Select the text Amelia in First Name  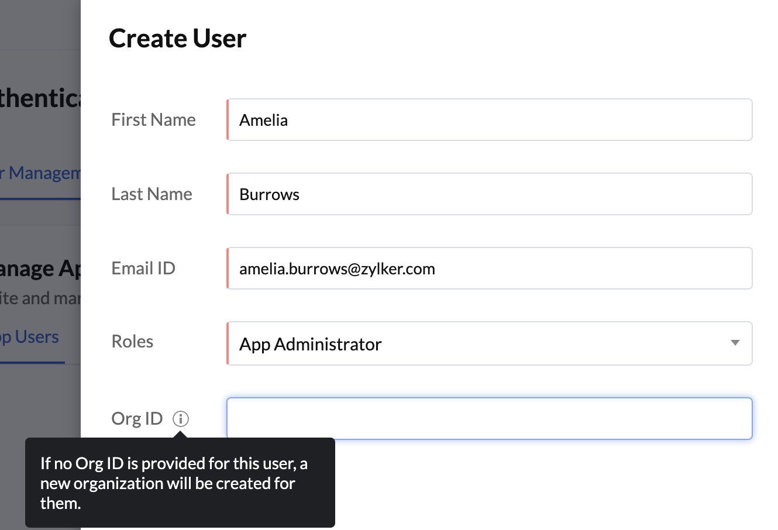263,120
